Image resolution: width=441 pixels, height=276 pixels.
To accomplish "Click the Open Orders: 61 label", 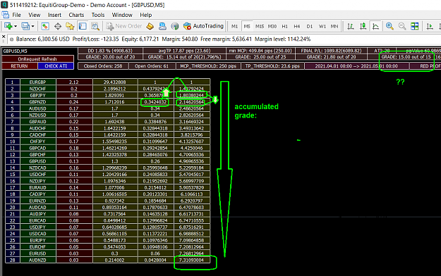I will [x=152, y=66].
